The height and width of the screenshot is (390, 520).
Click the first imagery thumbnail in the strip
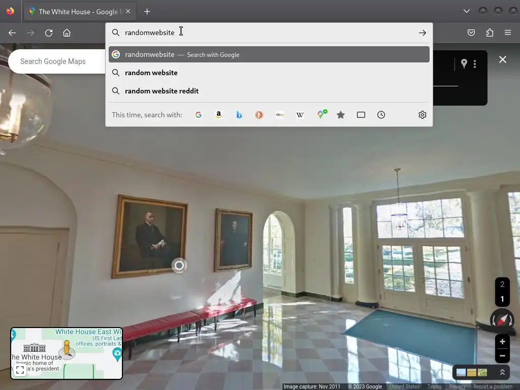[461, 372]
